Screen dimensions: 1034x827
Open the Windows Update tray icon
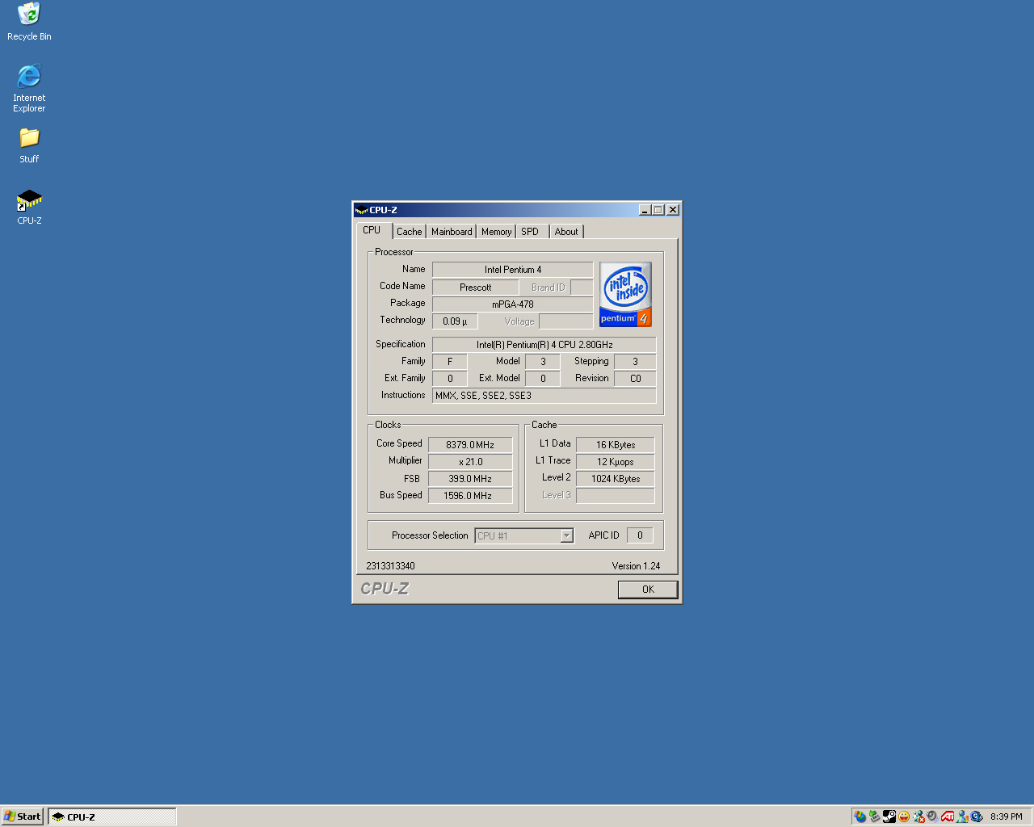coord(860,817)
